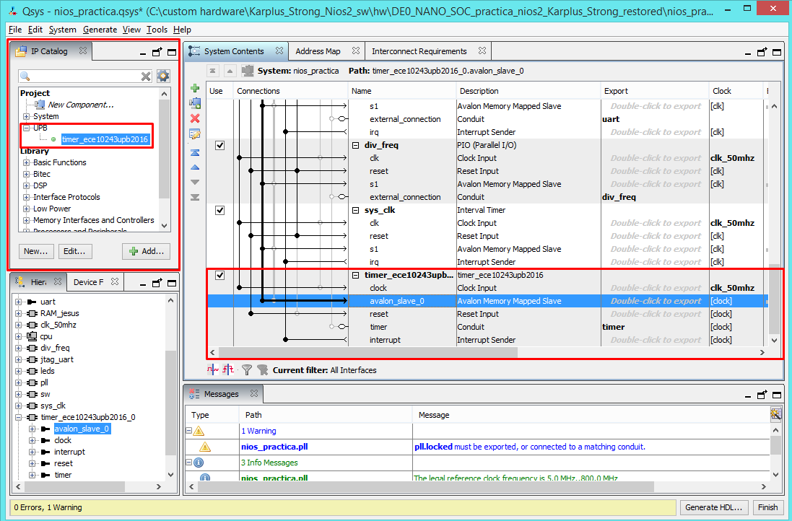Close the Messages tab with its X icon

click(254, 393)
